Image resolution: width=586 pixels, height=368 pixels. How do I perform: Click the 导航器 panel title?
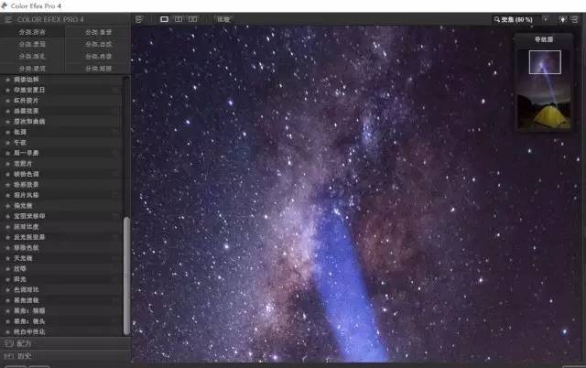[x=544, y=39]
